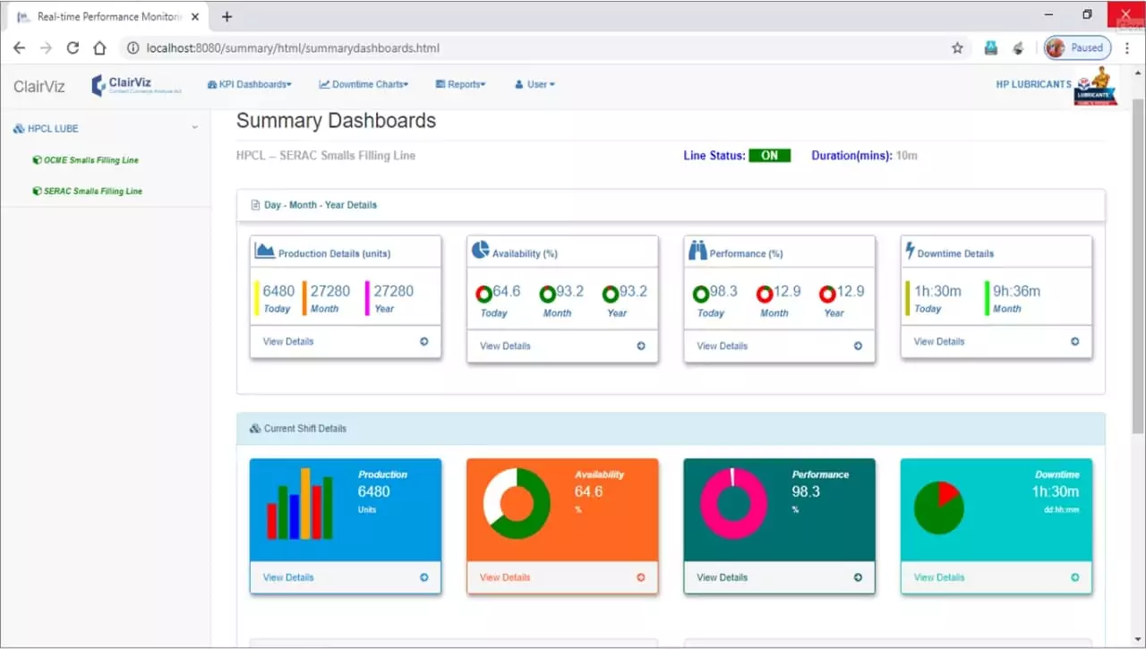The width and height of the screenshot is (1146, 649).
Task: Go to browser home icon
Action: pos(100,48)
